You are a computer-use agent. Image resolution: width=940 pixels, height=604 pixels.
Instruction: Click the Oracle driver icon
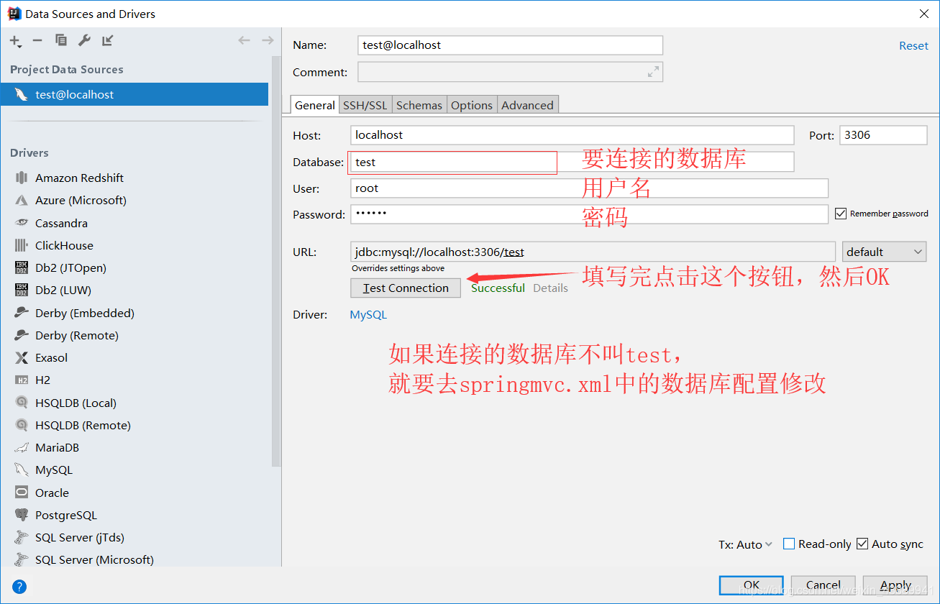point(22,493)
